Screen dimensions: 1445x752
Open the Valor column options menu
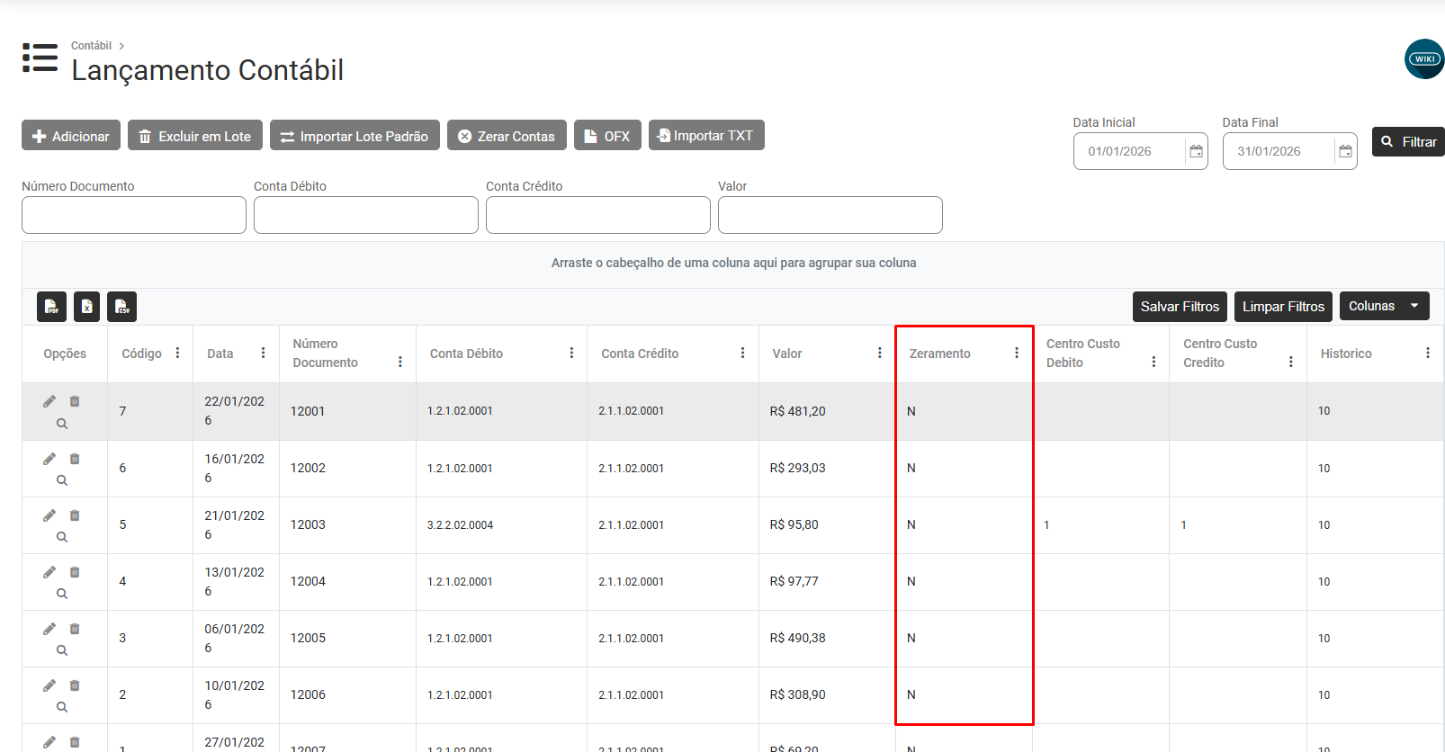pyautogui.click(x=879, y=353)
